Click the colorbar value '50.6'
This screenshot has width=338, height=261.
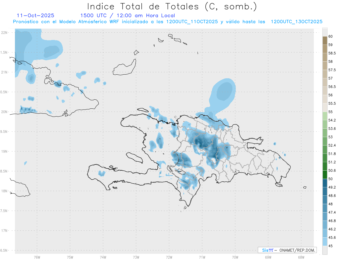click(332, 170)
